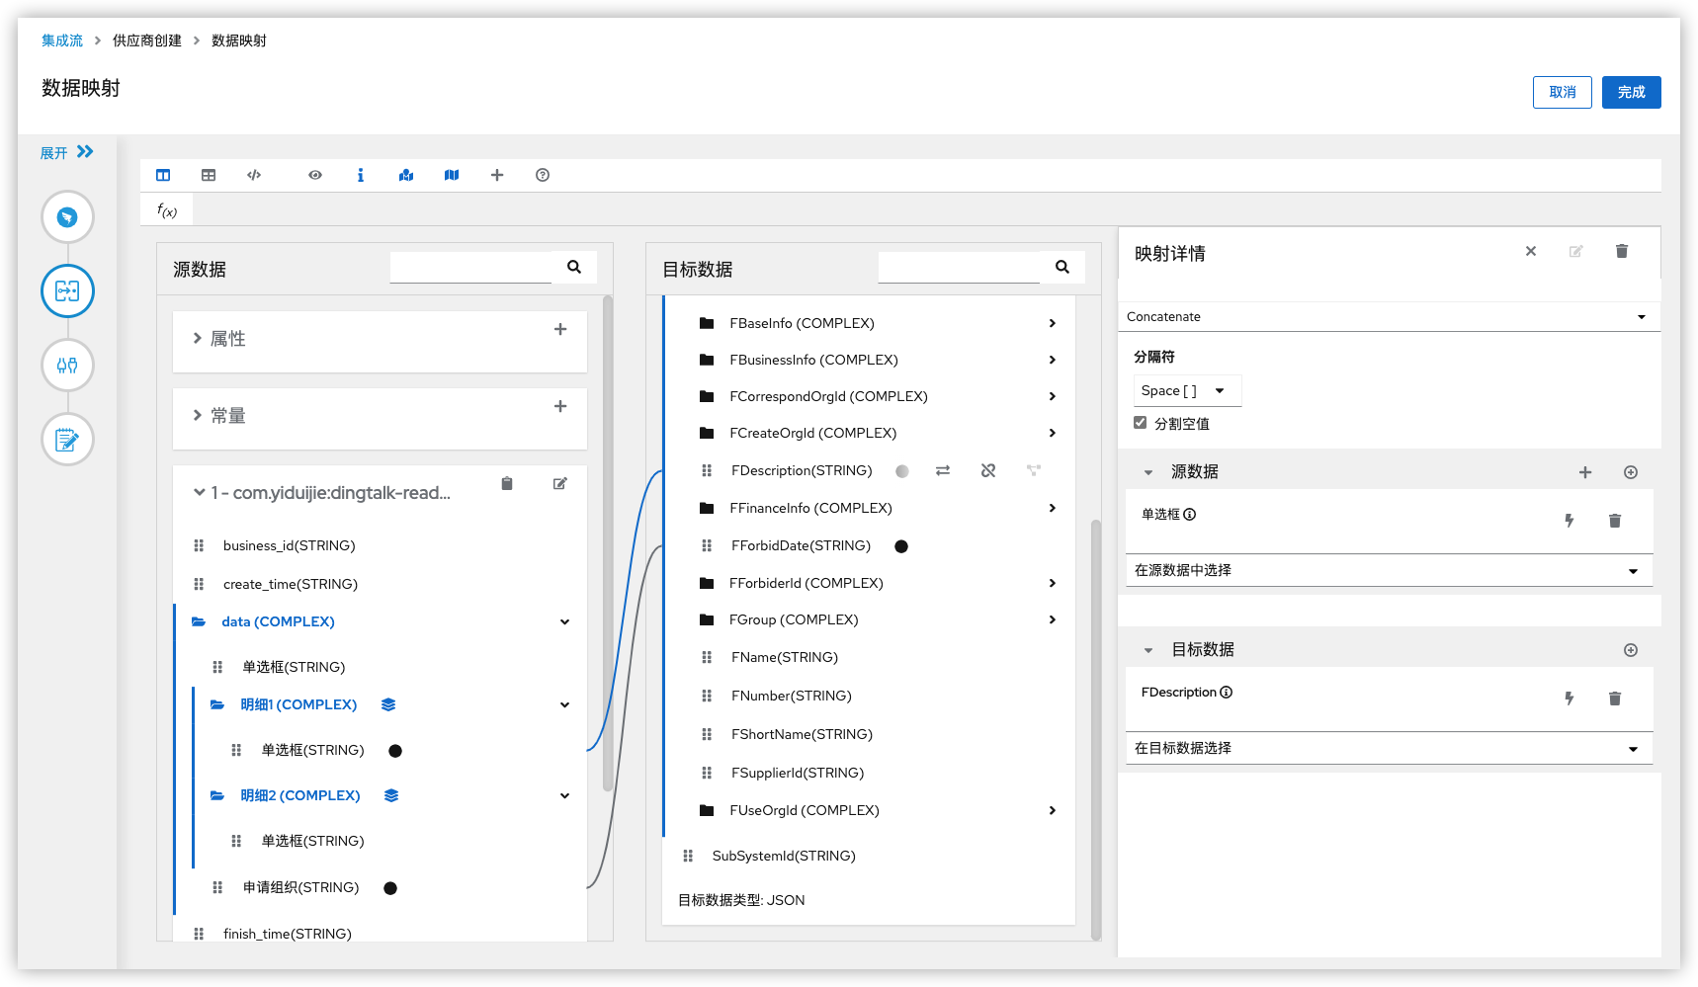Expand FFinanceInfo (COMPLEX) arrow
Image resolution: width=1698 pixels, height=987 pixels.
pyautogui.click(x=1053, y=508)
